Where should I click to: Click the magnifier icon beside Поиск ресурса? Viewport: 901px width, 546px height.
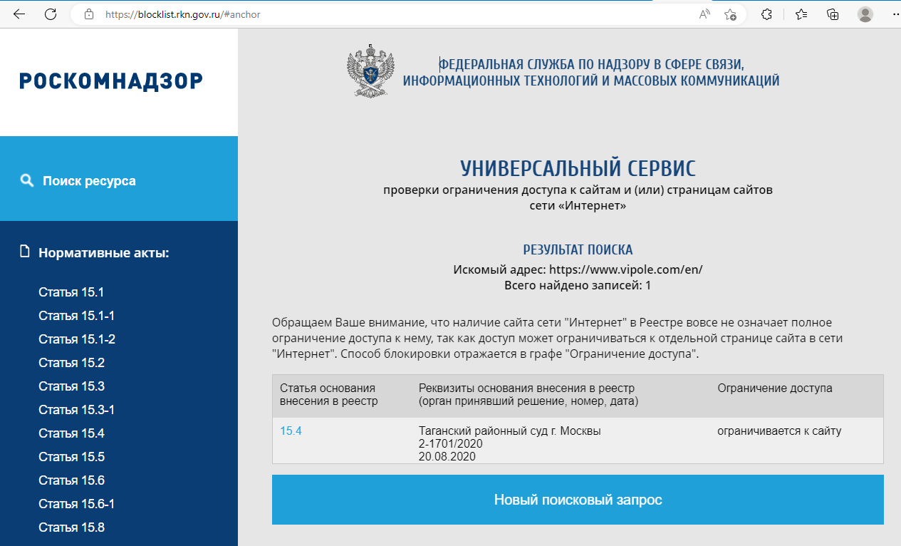[27, 180]
